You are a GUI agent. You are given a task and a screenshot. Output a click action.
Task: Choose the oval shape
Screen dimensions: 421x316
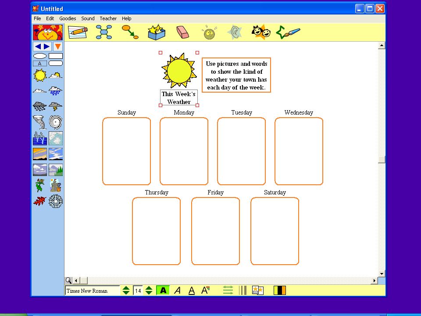pos(40,56)
